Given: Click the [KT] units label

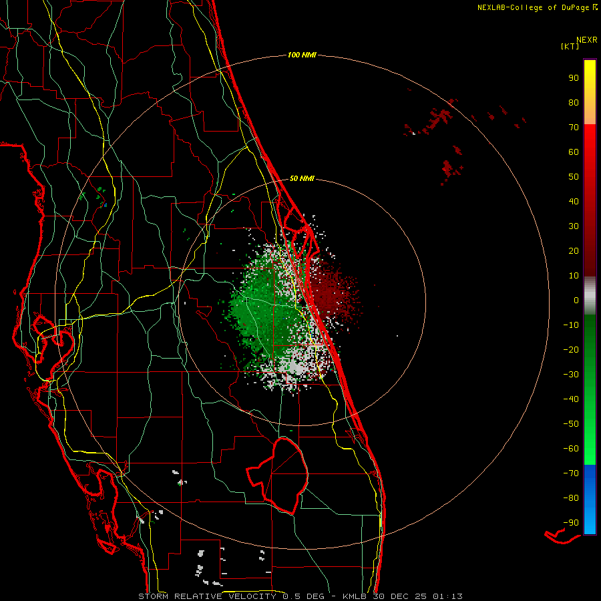Looking at the screenshot, I should coord(570,46).
